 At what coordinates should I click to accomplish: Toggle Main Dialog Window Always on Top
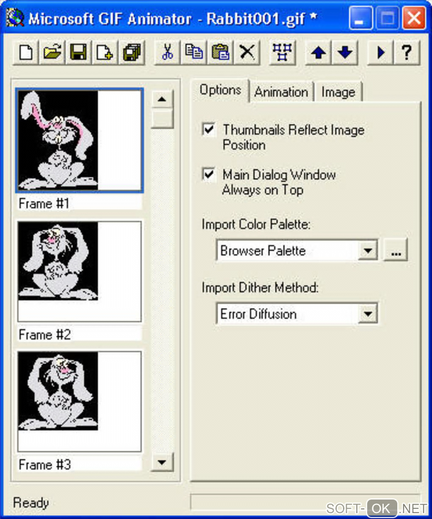click(x=209, y=174)
